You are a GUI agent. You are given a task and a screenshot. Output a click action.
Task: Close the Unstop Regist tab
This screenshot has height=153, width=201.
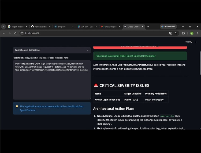click(119, 26)
